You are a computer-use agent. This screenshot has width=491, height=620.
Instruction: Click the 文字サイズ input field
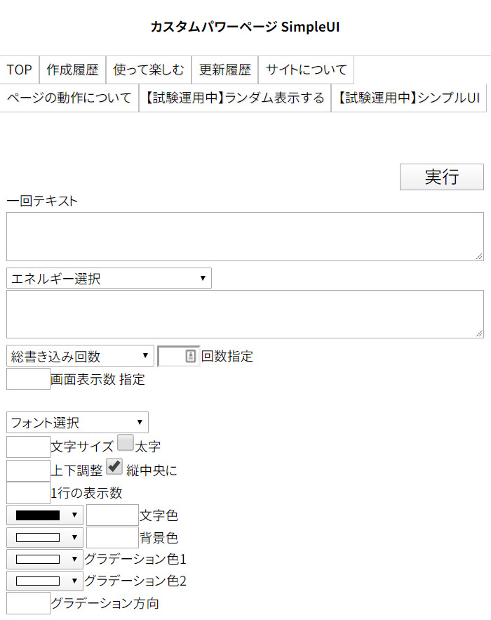coord(28,447)
